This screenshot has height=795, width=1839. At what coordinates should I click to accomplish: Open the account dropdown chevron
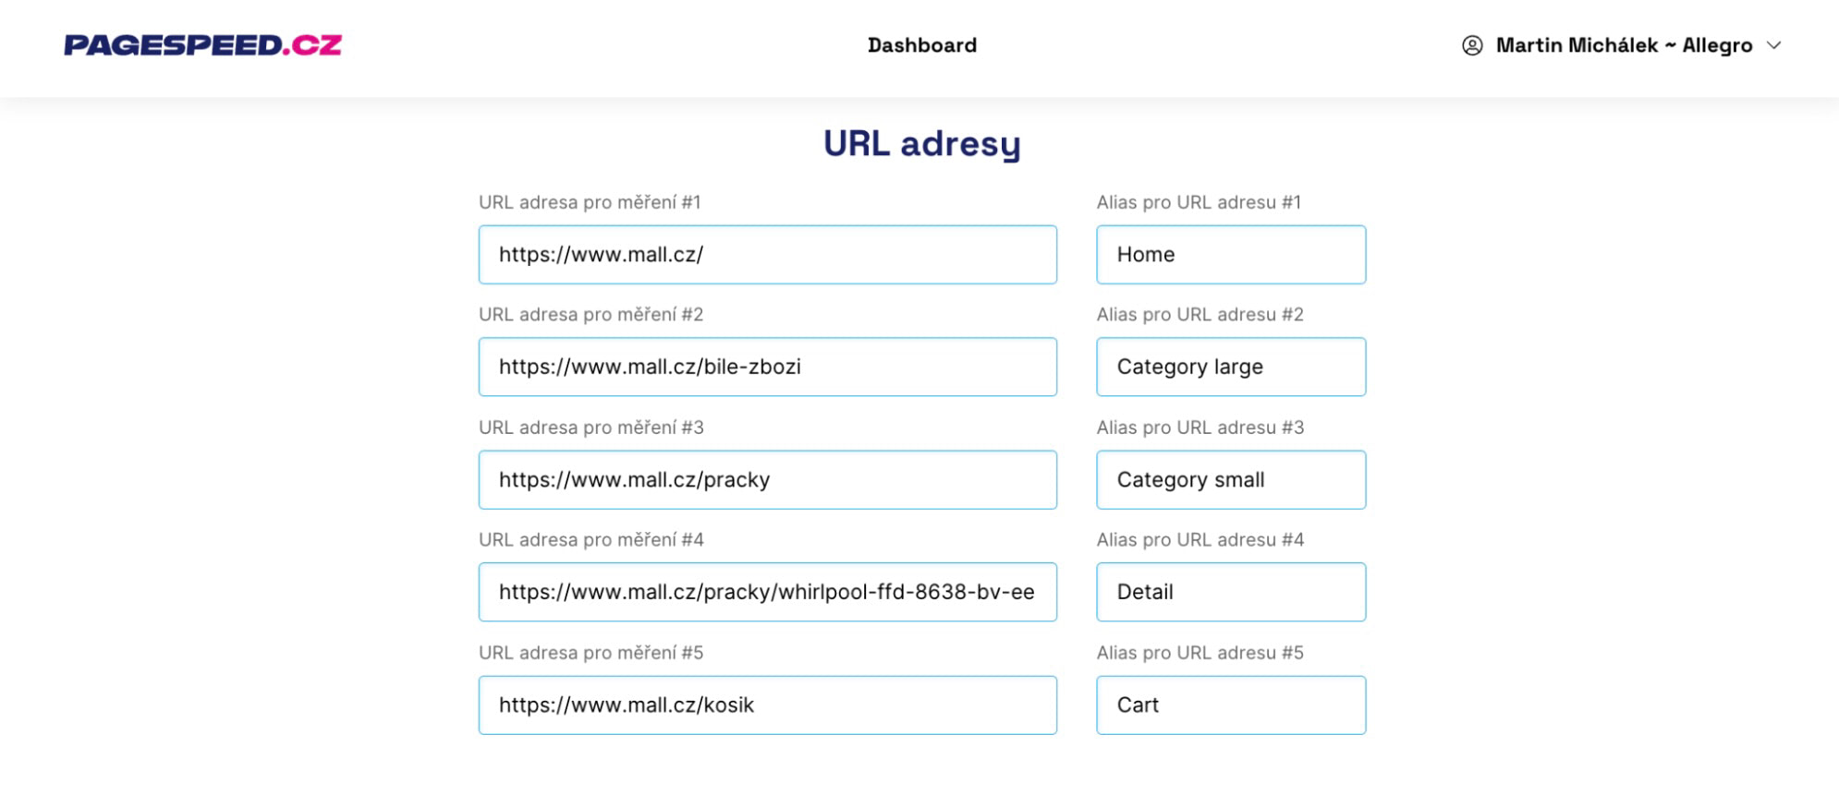pyautogui.click(x=1773, y=45)
